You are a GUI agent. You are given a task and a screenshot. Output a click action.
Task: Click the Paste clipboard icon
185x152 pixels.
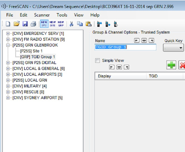88,24
